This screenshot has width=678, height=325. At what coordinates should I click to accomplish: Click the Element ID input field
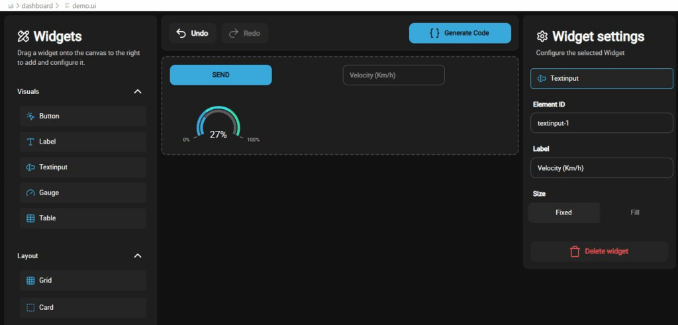(x=601, y=122)
